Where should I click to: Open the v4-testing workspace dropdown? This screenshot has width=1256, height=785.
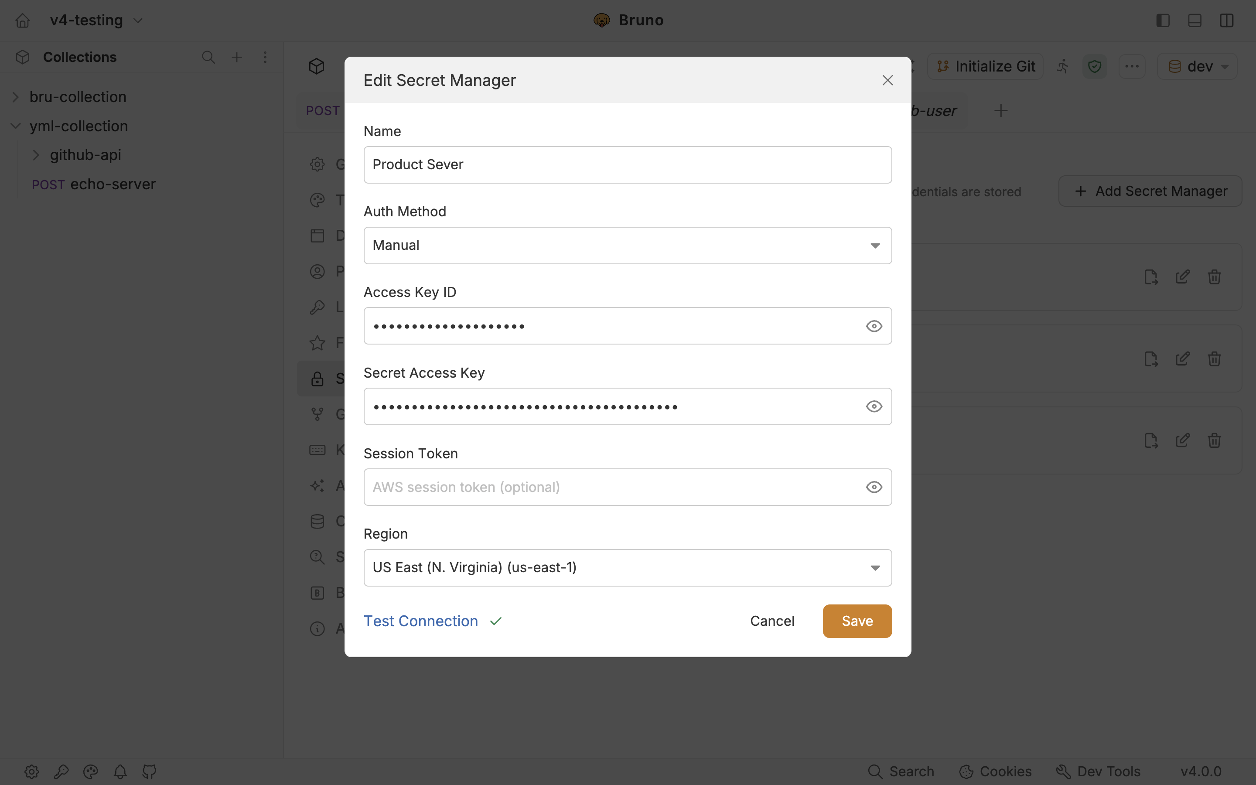[96, 20]
